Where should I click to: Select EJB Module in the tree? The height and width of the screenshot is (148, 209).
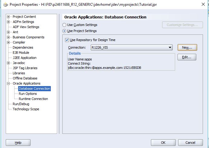point(21,53)
